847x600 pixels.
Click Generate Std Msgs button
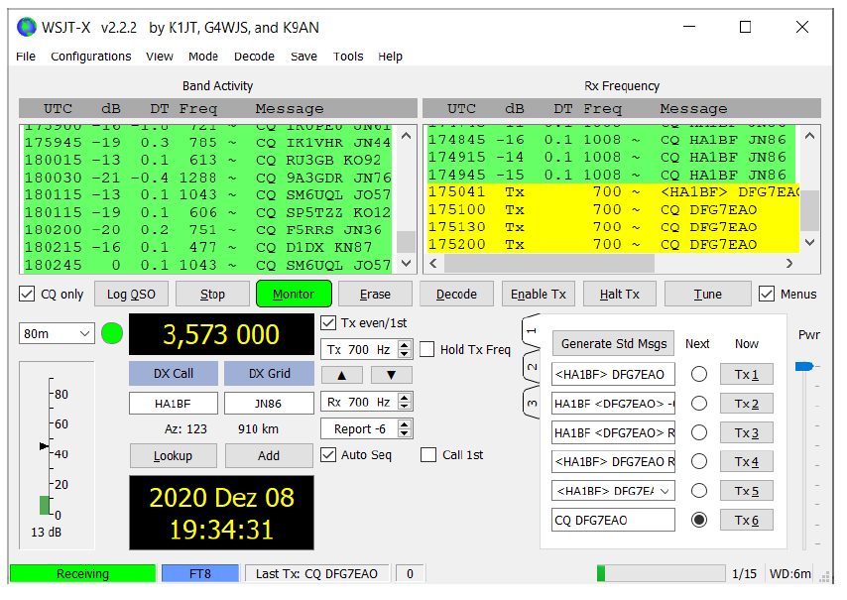[x=614, y=343]
